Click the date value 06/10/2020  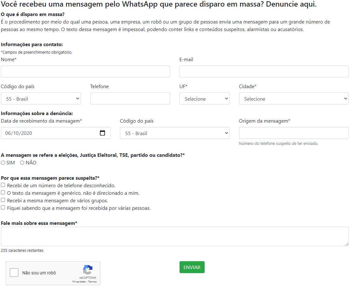[x=18, y=133]
